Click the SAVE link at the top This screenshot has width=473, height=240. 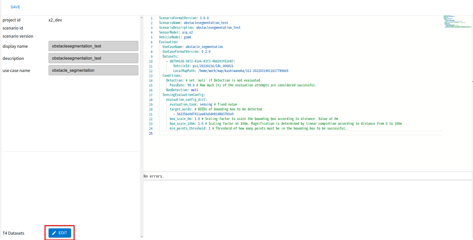(x=15, y=7)
